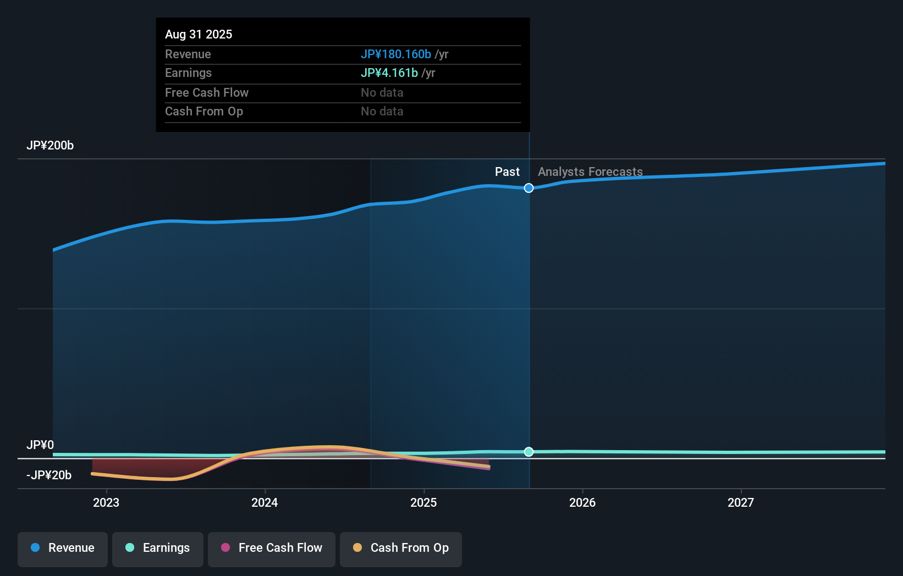Click the Cash From Op legend button
Viewport: 903px width, 576px height.
400,548
